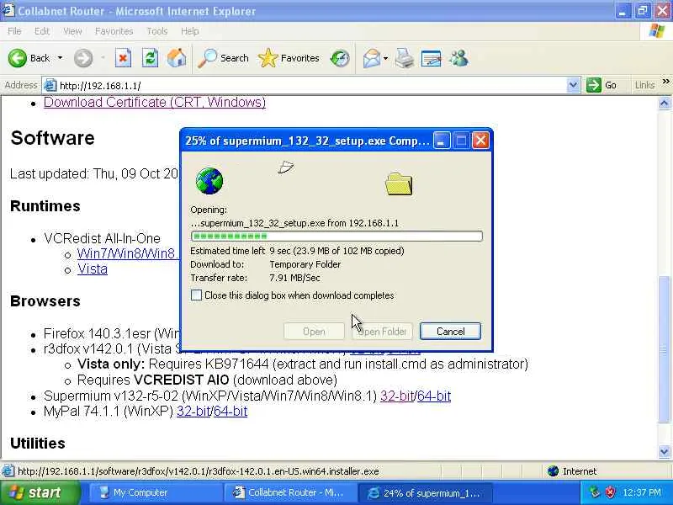Click the Transfer rate value 7.91 MB/Sec
The image size is (673, 505).
click(x=295, y=278)
